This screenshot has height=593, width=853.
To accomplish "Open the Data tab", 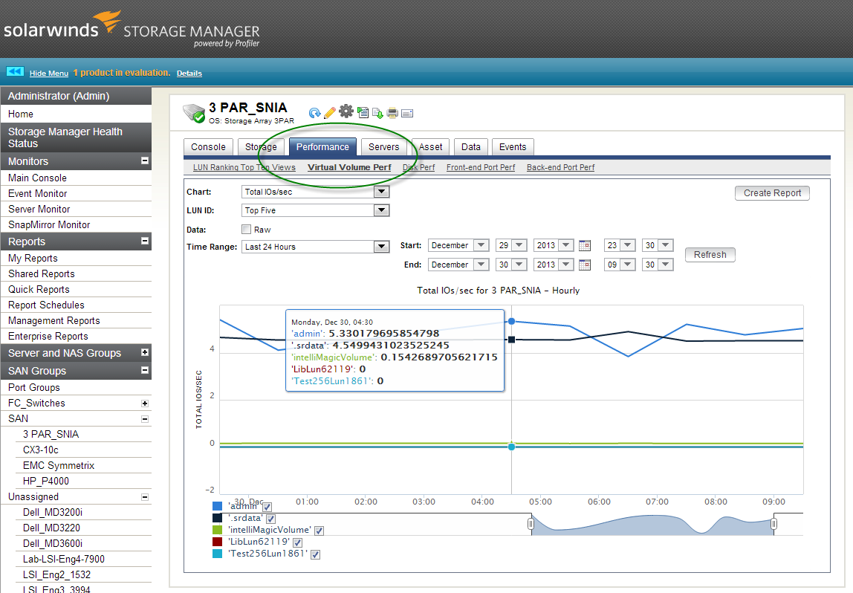I will tap(471, 147).
